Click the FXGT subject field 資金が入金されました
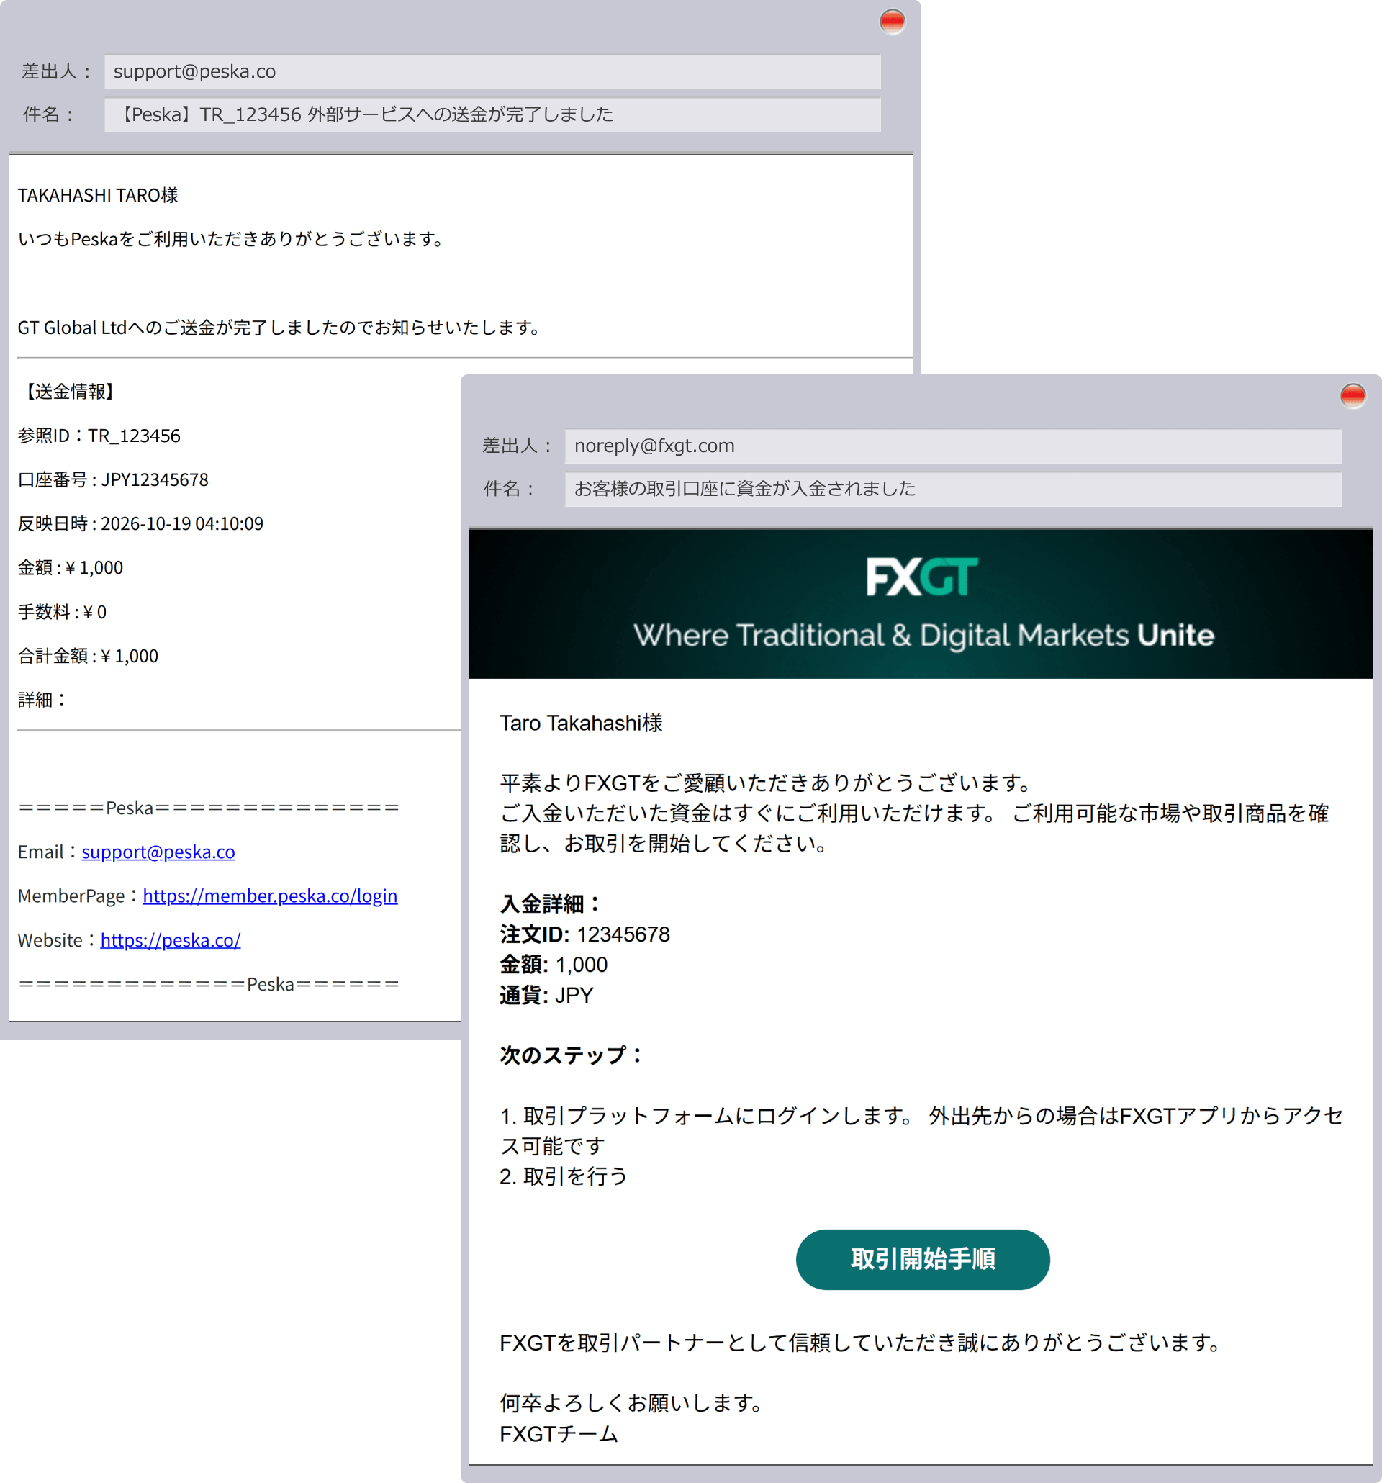 click(953, 490)
